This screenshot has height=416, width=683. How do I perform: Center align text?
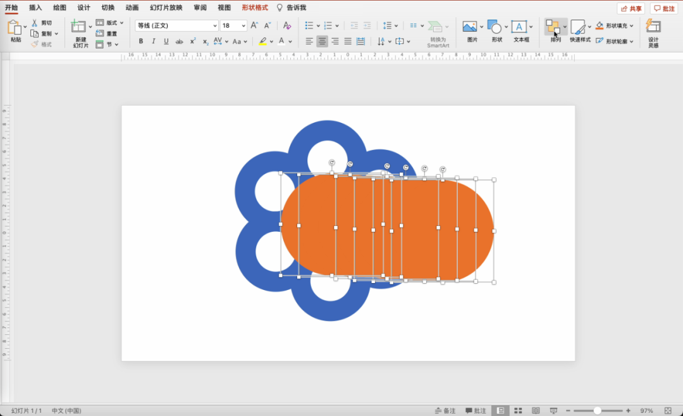tap(322, 41)
